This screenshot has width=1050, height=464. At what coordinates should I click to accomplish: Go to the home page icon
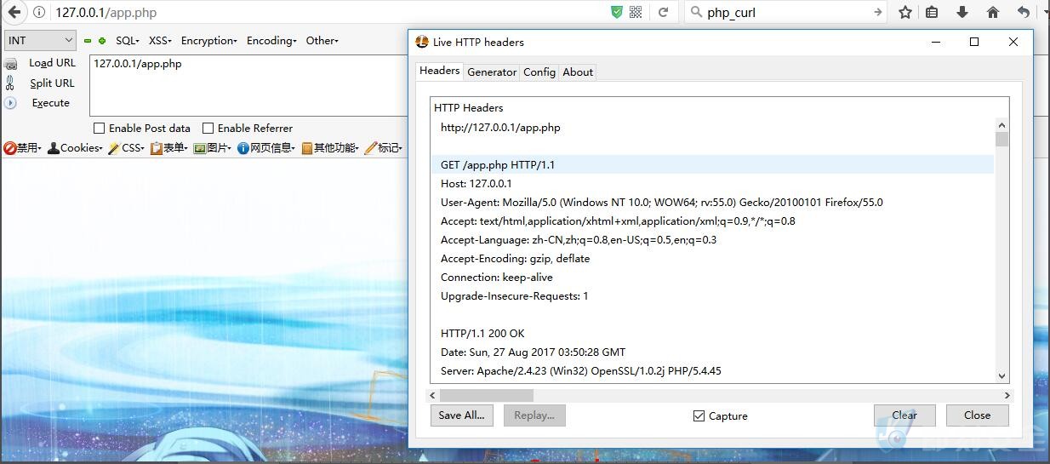click(x=992, y=12)
